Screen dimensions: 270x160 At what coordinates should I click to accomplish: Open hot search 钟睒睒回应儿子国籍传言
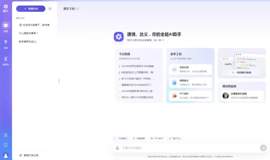pos(137,72)
